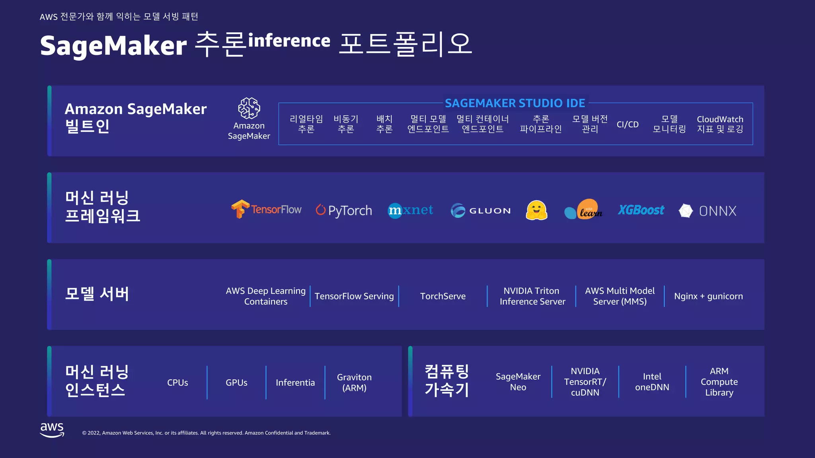This screenshot has height=458, width=815.
Task: Click the PyTorch logo
Action: click(x=344, y=210)
